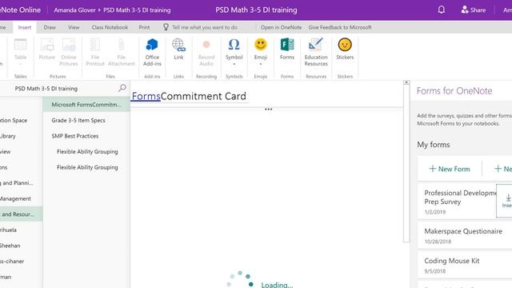Switch to the Insert tab
Viewport: 512px width, 288px height.
pos(25,27)
